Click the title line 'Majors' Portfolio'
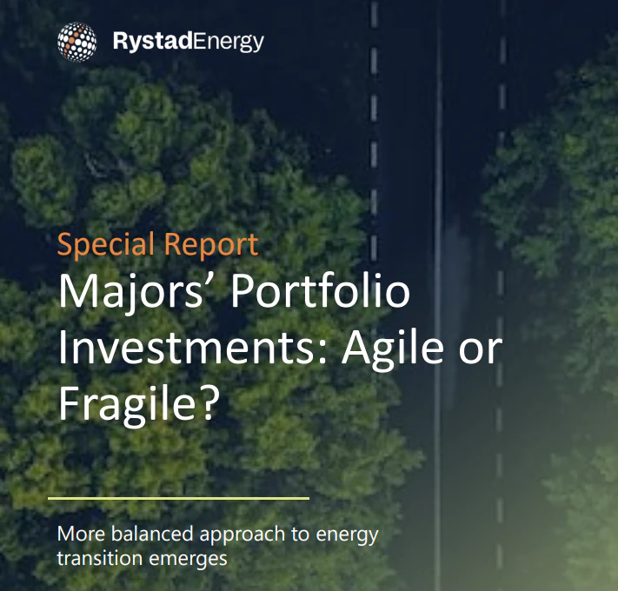The height and width of the screenshot is (591, 618). coord(235,292)
